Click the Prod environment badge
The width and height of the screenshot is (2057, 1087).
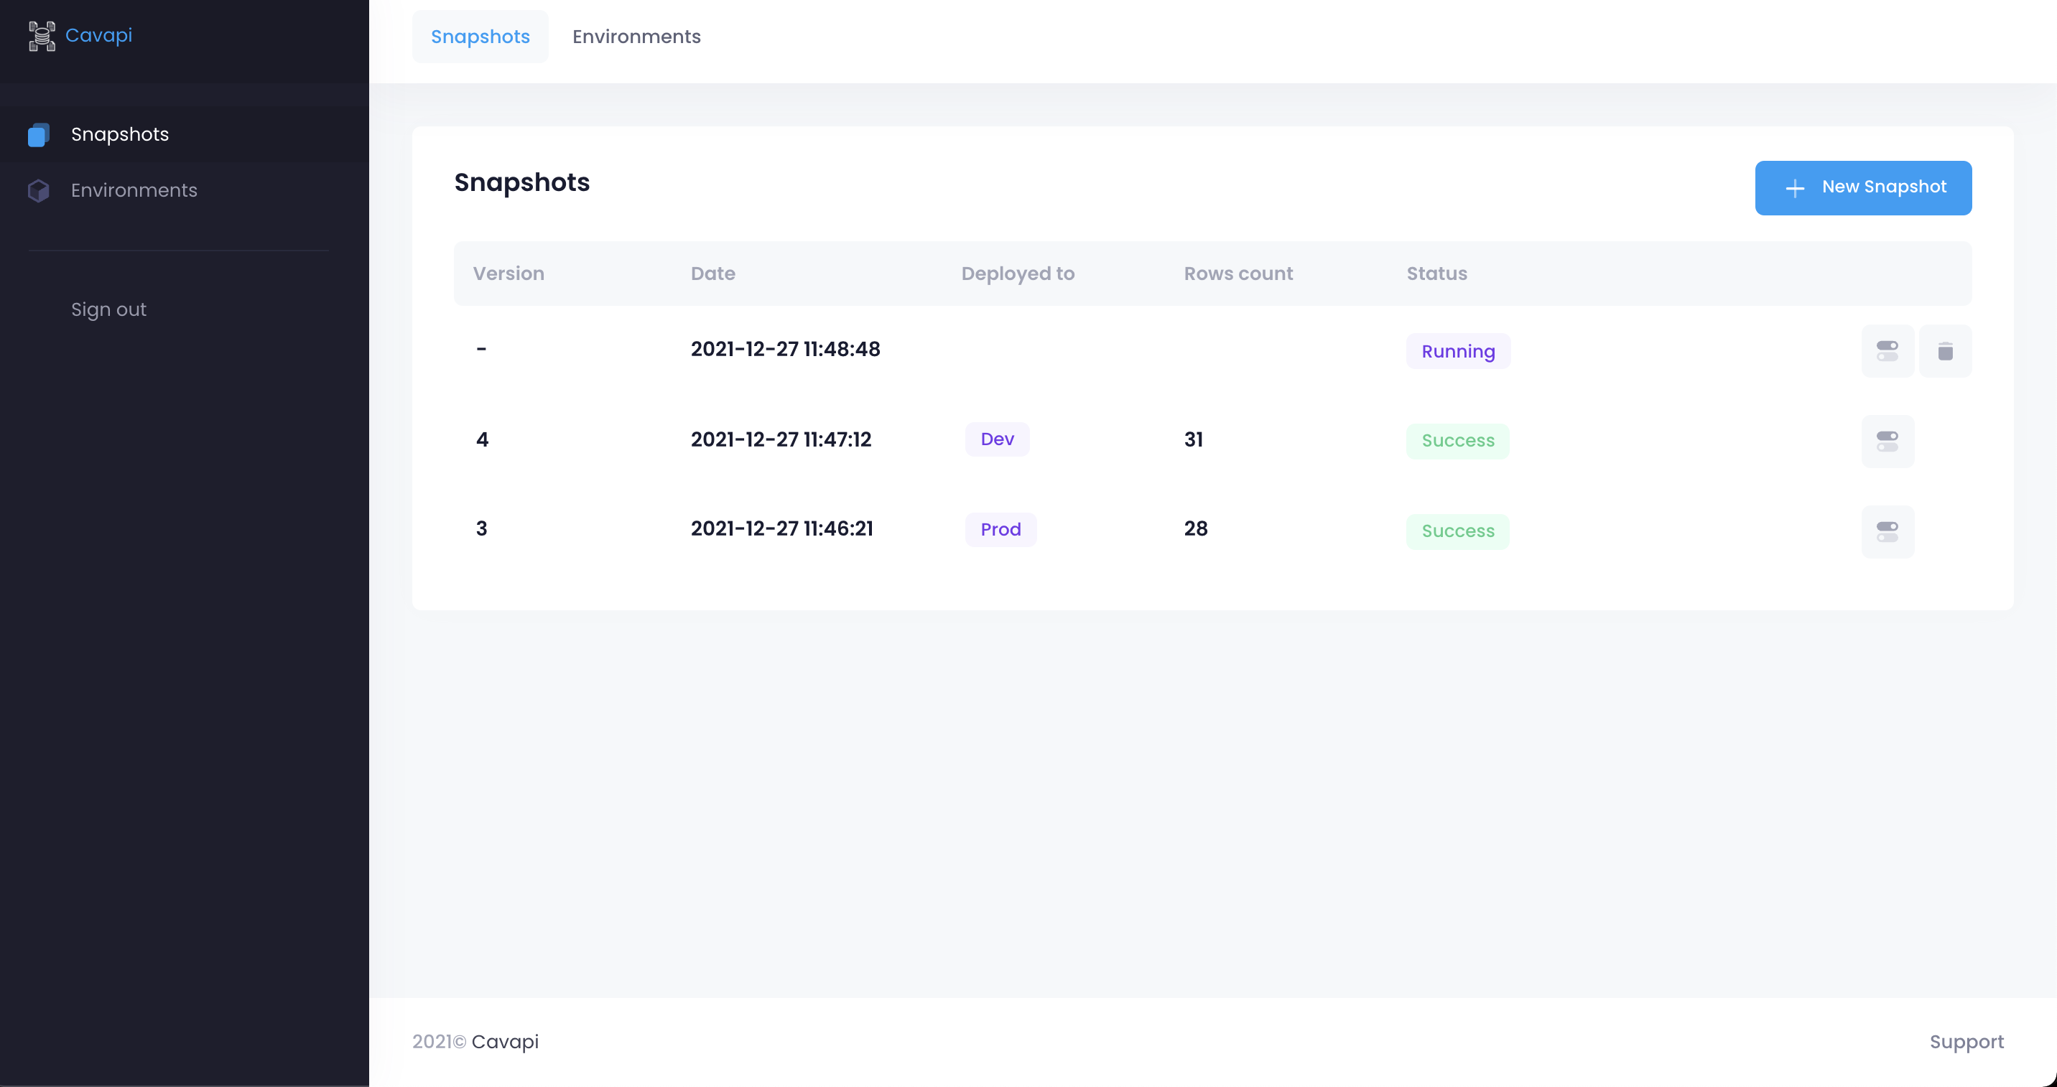point(1000,530)
